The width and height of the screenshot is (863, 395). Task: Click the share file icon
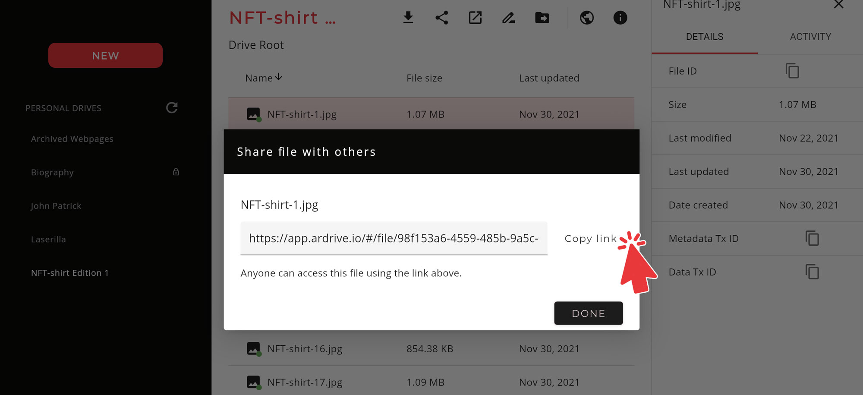tap(441, 18)
